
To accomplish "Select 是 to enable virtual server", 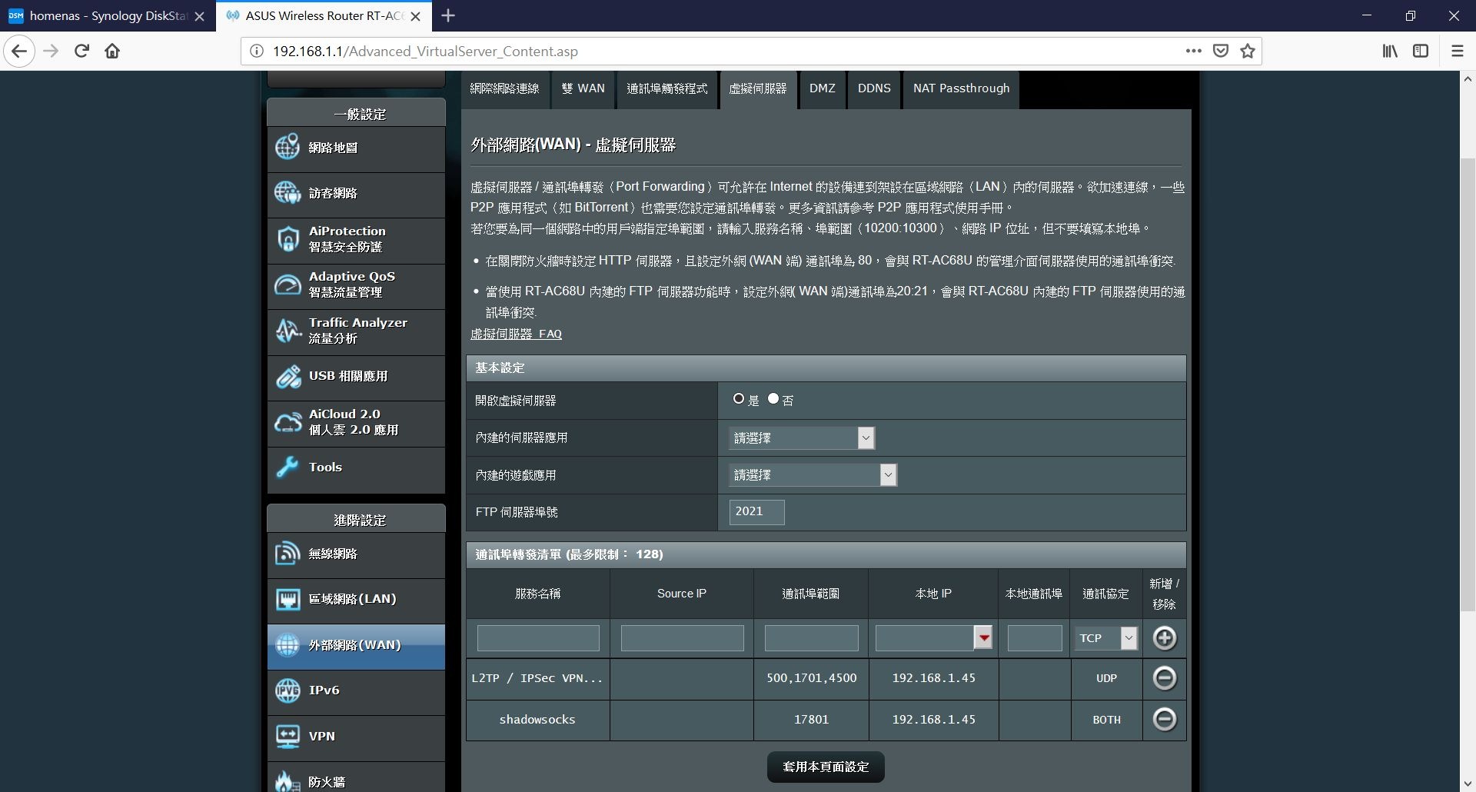I will pos(739,398).
